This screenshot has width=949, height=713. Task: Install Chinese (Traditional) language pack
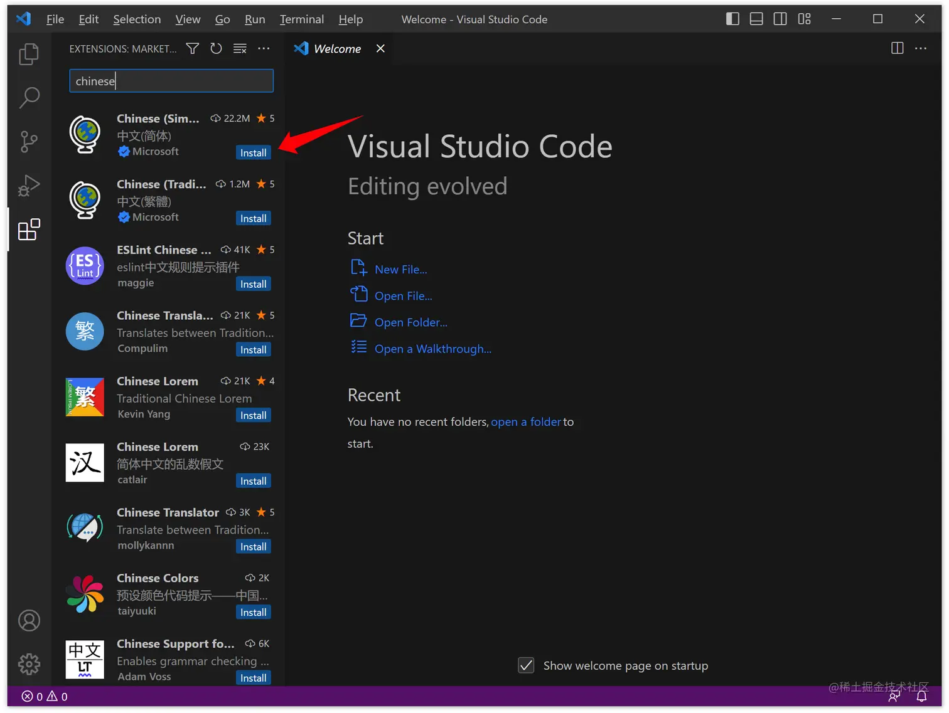(254, 218)
